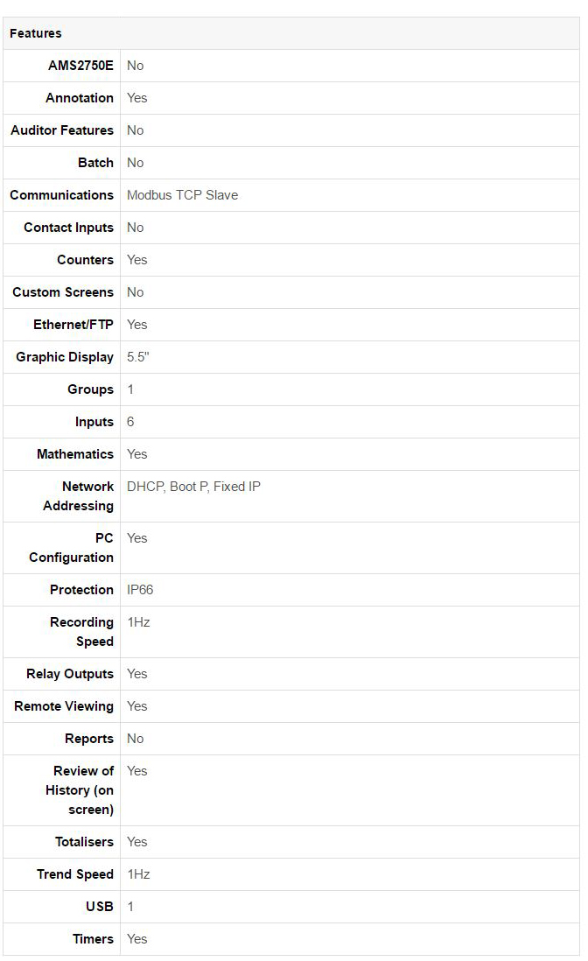
Task: Click the Recording Speed 1Hz value
Action: coord(138,622)
